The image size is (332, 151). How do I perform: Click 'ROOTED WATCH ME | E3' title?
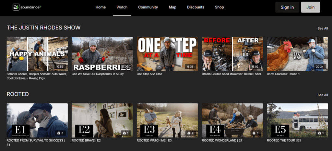tap(154, 140)
